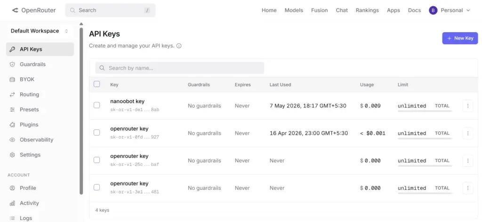This screenshot has width=482, height=222.
Task: Open the Plugins puzzle icon
Action: [12, 125]
